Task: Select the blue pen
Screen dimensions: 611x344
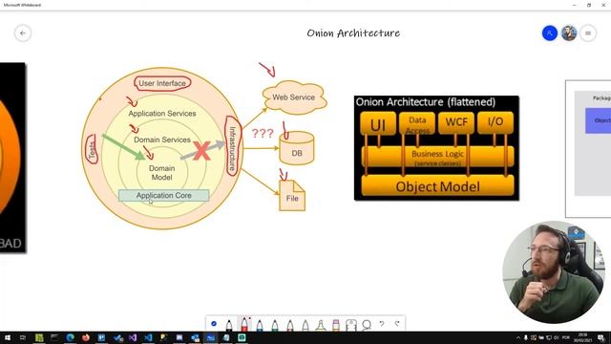Action: point(260,325)
